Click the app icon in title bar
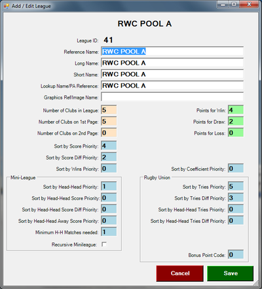 point(7,6)
